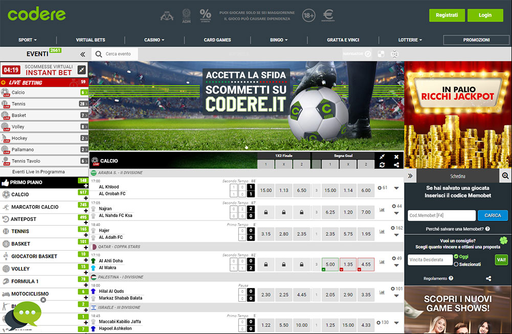Screen dimensions: 512x334
Task: Click the search magnifier icon
Action: click(x=99, y=54)
